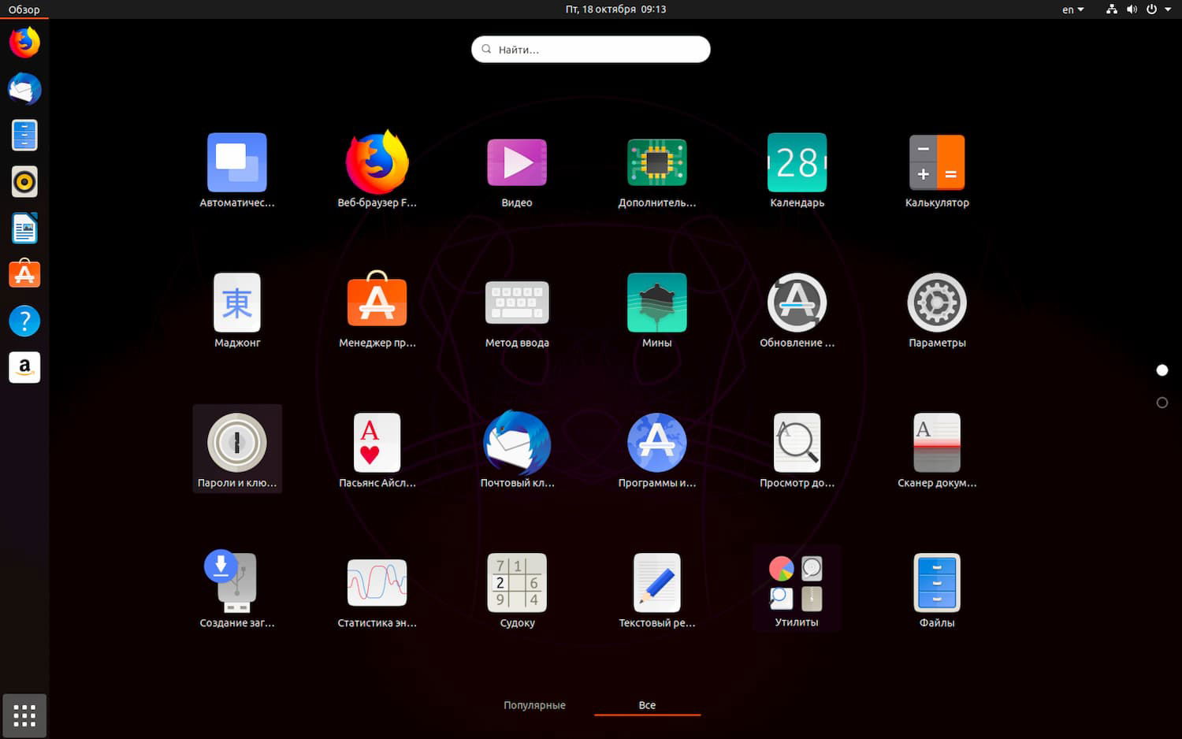This screenshot has height=739, width=1182.
Task: Open Firefox from the dock
Action: click(24, 42)
